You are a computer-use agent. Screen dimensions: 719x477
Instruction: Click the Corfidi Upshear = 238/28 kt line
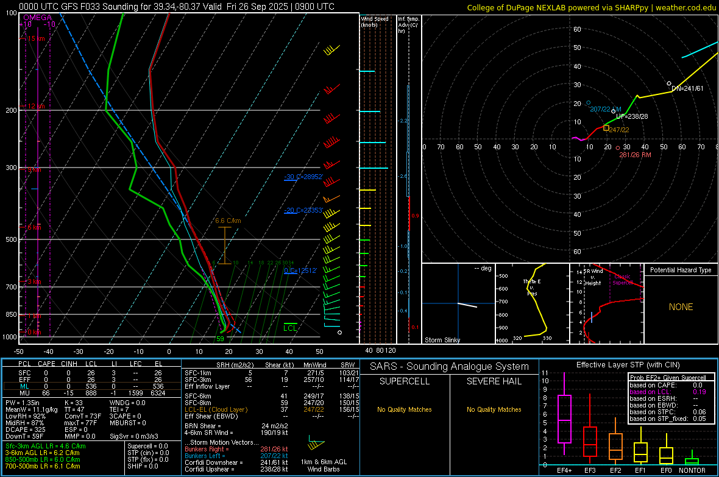coord(236,469)
